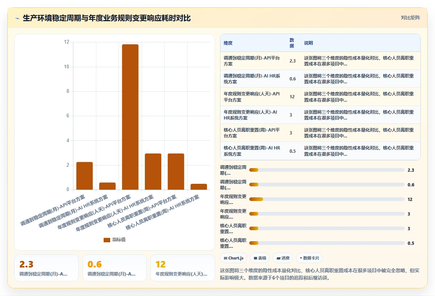Click the bar for 调通到稳定周期 AI HR系统方案
The width and height of the screenshot is (435, 296).
(107, 186)
